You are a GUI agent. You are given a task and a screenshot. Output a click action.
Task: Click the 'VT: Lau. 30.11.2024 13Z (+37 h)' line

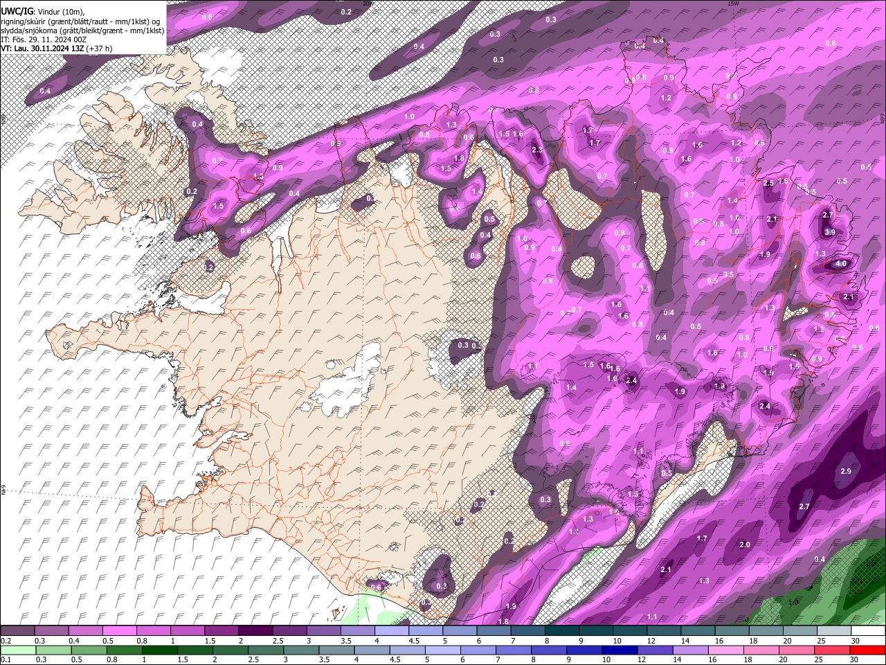(x=57, y=48)
